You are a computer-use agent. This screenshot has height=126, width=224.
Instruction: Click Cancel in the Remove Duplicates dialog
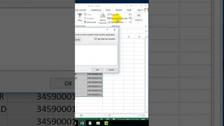pos(111,70)
